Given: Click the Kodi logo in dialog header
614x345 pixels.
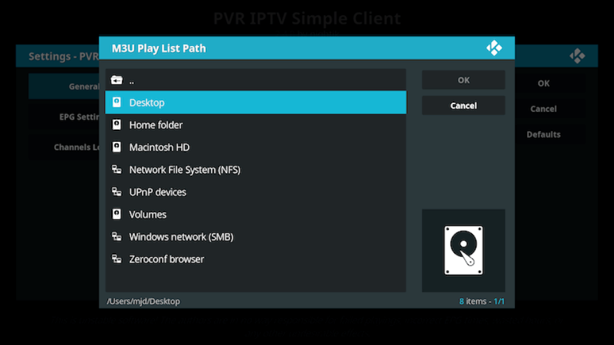Looking at the screenshot, I should 494,48.
